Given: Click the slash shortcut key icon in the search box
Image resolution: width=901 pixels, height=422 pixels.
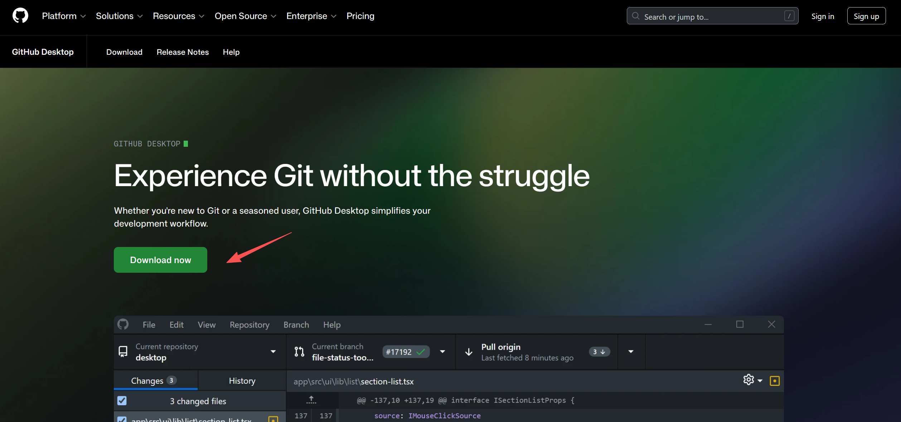Looking at the screenshot, I should pos(789,16).
